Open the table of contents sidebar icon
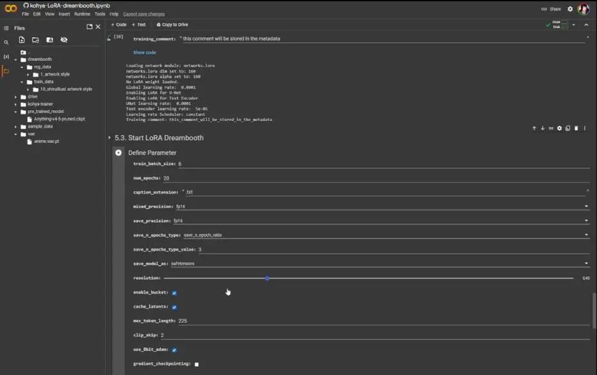This screenshot has height=375, width=597. pyautogui.click(x=6, y=28)
